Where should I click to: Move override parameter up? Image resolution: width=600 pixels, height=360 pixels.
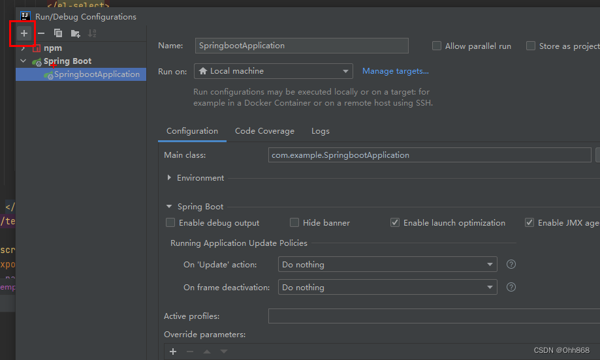coord(207,352)
